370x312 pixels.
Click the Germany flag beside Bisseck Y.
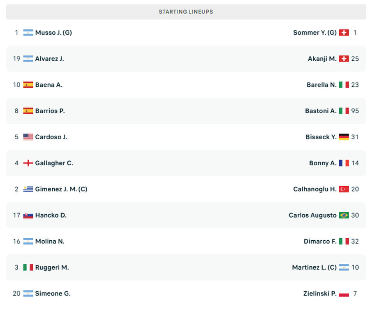[x=344, y=137]
